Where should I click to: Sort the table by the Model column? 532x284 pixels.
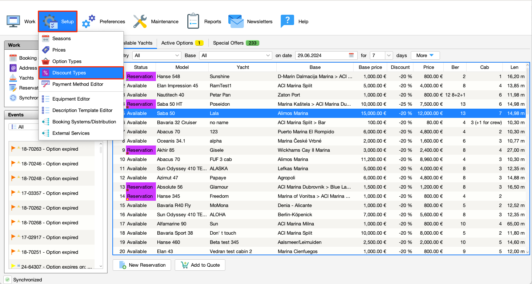[x=182, y=67]
